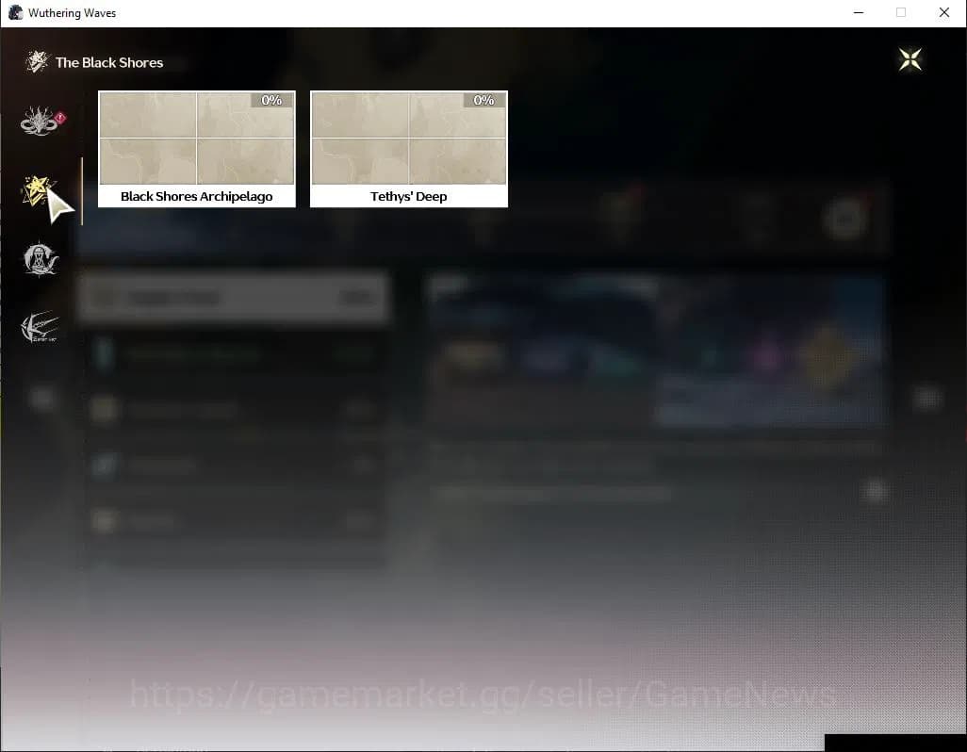
Task: Close the overlay with the four-point star icon
Action: coord(910,60)
